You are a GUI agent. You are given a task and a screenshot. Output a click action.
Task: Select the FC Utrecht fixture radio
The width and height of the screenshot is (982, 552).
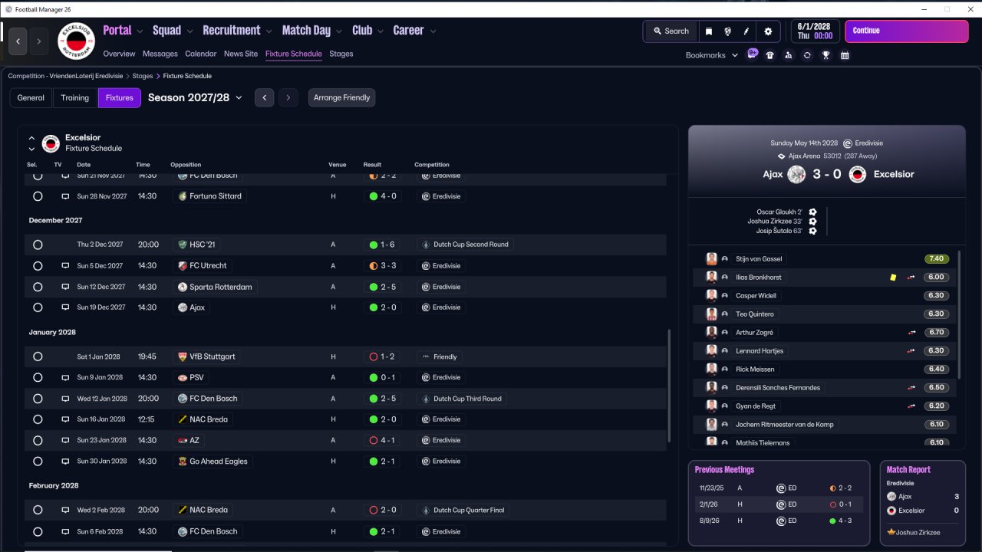click(x=38, y=266)
